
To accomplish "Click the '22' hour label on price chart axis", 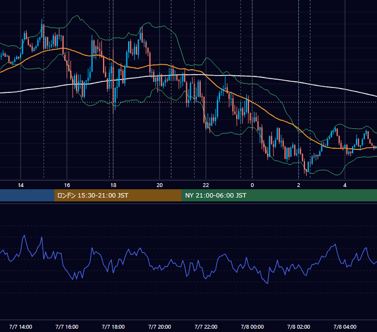I will (206, 185).
